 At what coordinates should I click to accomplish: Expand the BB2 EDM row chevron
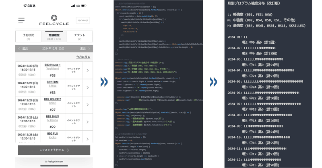point(88,87)
